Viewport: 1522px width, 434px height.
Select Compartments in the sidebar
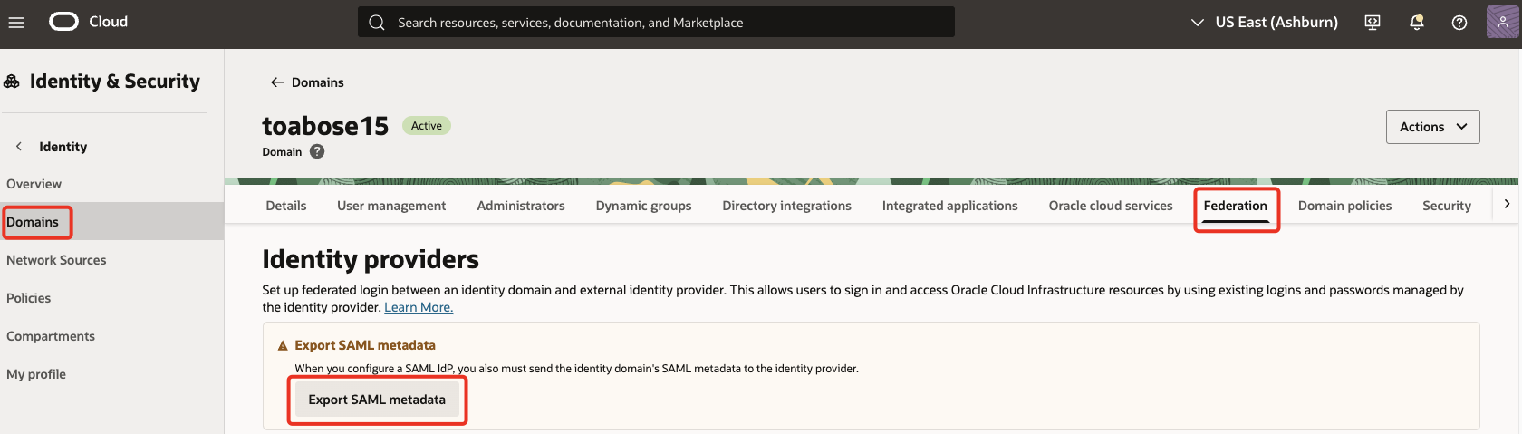(51, 336)
